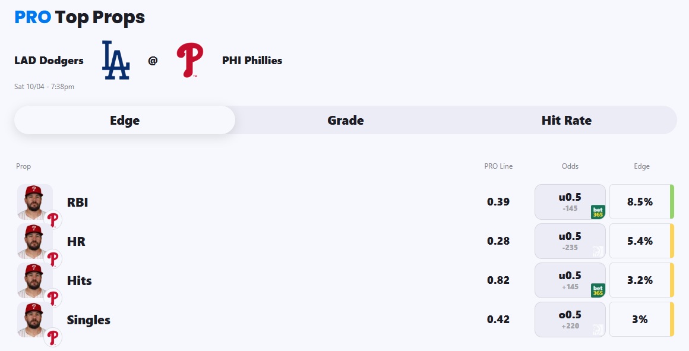Click the o0.5 +220 Singles odds button
This screenshot has height=351, width=689.
click(569, 320)
